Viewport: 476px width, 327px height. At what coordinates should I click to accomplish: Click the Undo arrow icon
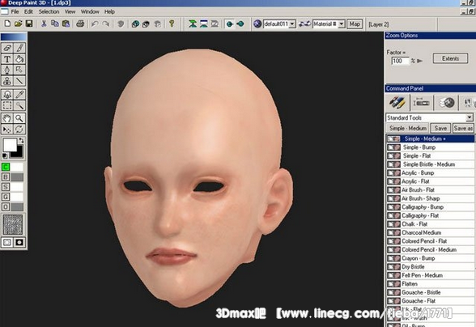tap(95, 23)
